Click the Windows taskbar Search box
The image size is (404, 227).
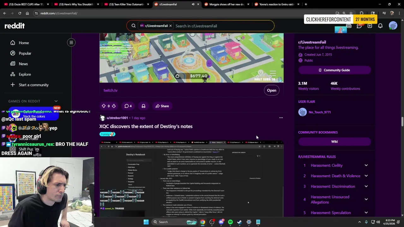click(175, 222)
